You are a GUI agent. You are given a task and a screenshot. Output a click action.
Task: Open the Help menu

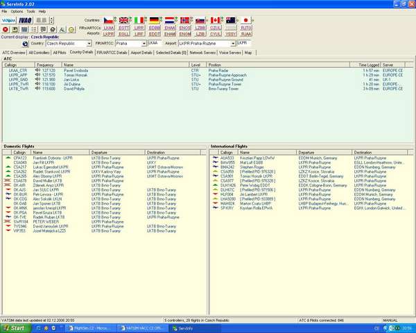click(x=42, y=11)
